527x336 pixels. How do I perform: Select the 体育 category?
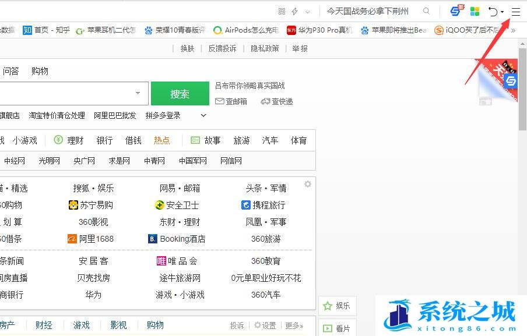click(x=299, y=140)
